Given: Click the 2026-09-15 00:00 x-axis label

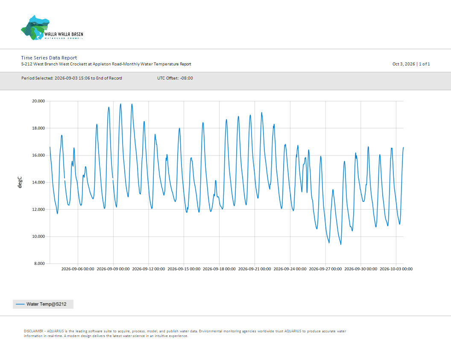Looking at the screenshot, I should (x=184, y=269).
